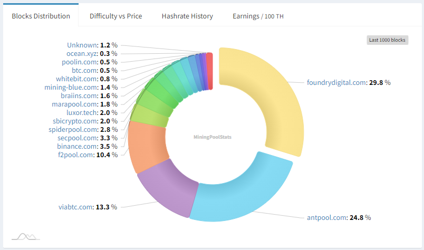Image resolution: width=424 pixels, height=250 pixels.
Task: Open the mining-blue.com pool link
Action: pyautogui.click(x=71, y=87)
